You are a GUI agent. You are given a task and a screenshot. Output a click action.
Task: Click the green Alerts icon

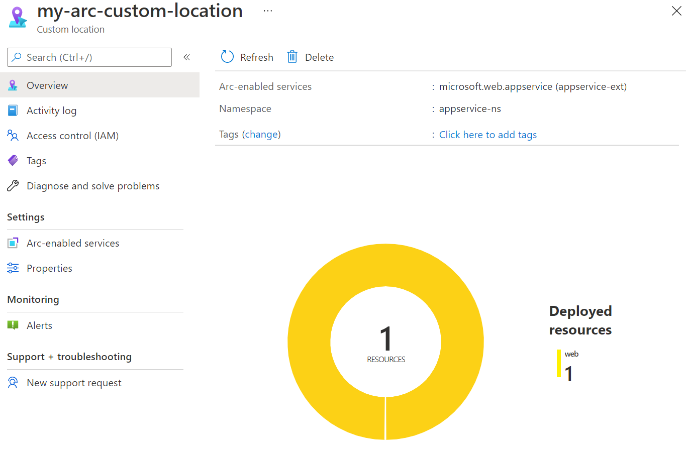point(13,325)
